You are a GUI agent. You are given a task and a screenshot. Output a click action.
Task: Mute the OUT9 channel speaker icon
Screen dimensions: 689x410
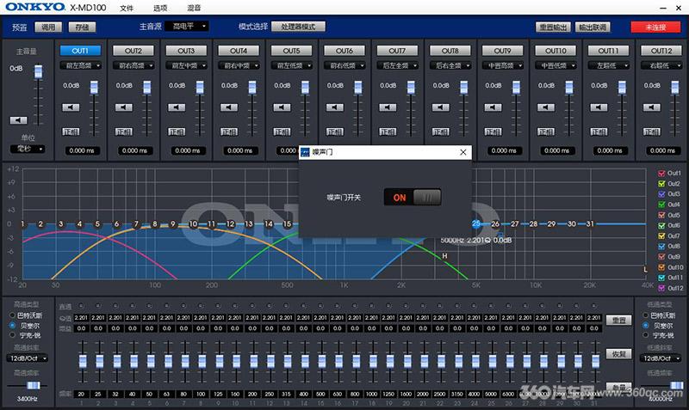[493, 107]
